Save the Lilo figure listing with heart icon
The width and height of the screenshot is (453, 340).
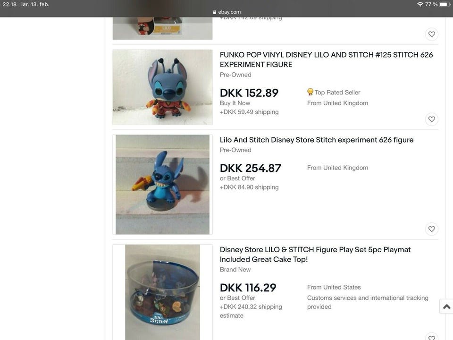click(432, 34)
